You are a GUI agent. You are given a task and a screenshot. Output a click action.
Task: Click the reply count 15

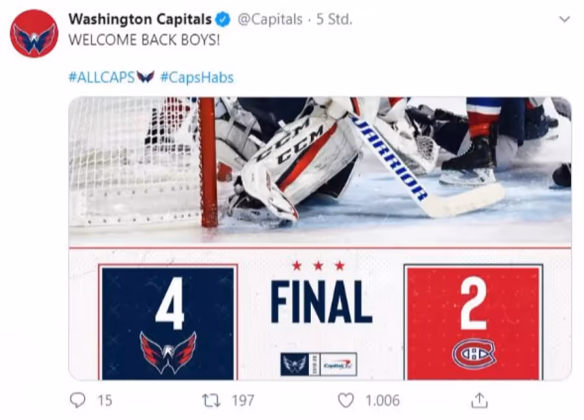pos(105,401)
